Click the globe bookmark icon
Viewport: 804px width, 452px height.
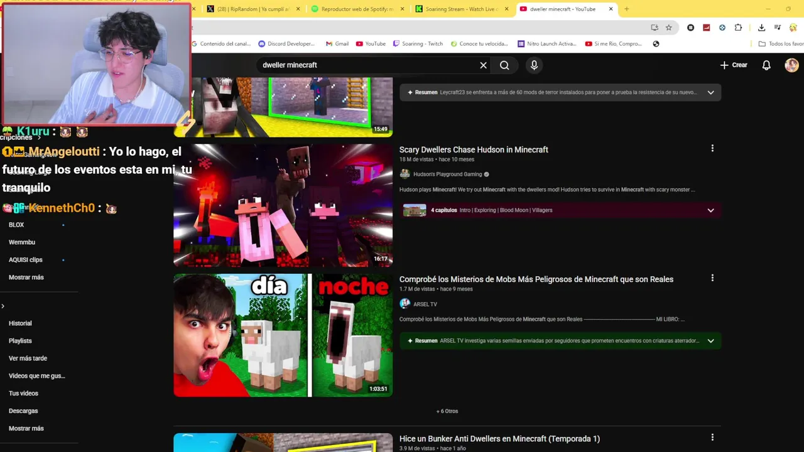656,44
